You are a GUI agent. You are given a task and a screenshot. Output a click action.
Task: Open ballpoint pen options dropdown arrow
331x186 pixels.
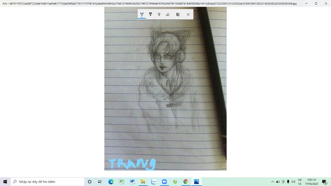point(142,17)
